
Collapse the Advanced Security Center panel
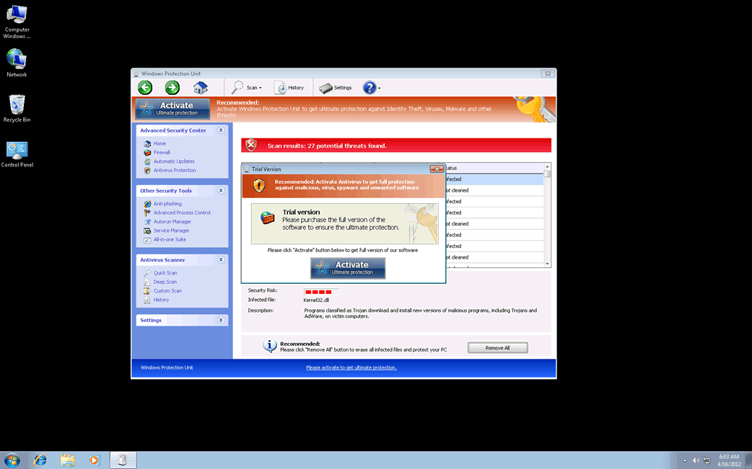click(x=221, y=130)
